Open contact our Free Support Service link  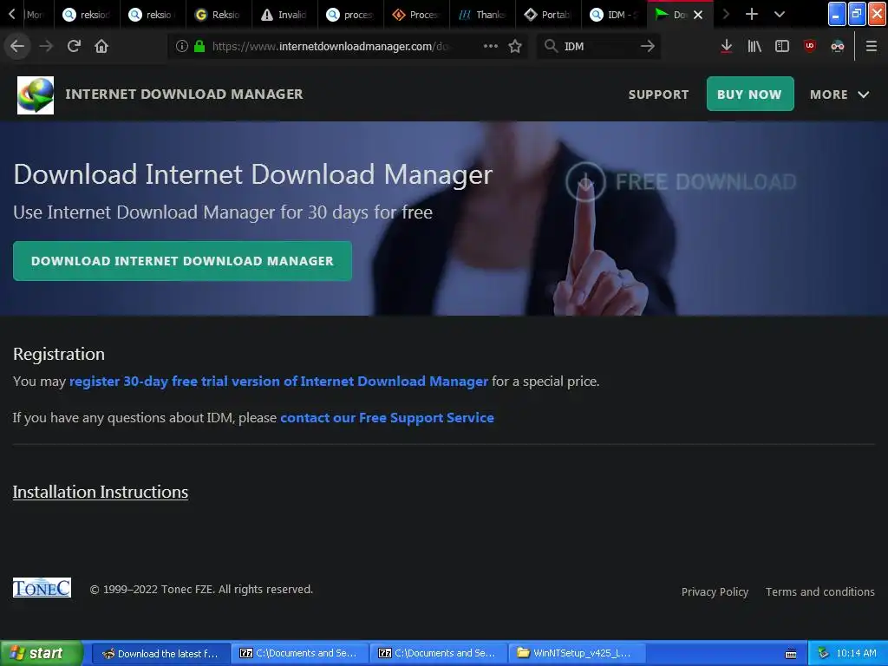coord(387,418)
